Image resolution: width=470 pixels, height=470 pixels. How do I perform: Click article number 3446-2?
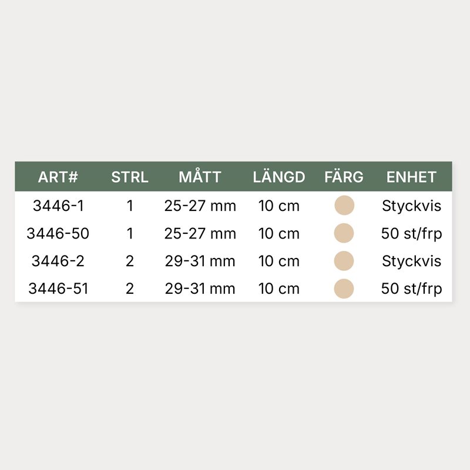[58, 261]
